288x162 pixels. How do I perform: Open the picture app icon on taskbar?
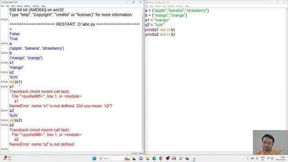181,158
